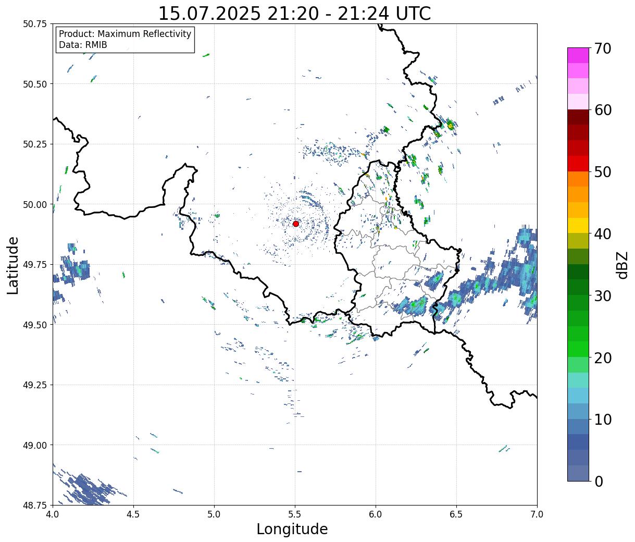Click colorbar tick label 30
This screenshot has width=635, height=542.
[x=604, y=295]
